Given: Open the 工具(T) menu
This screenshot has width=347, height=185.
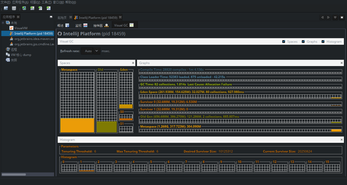Looking at the screenshot, I should 46,2.
